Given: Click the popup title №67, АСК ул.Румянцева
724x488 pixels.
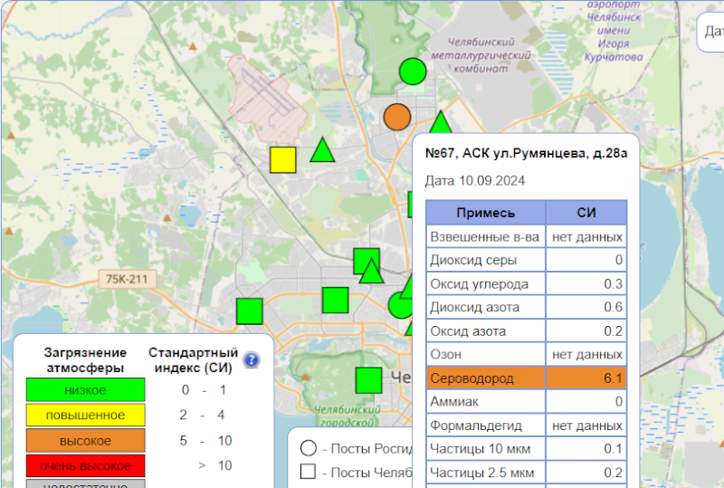Looking at the screenshot, I should [x=526, y=153].
